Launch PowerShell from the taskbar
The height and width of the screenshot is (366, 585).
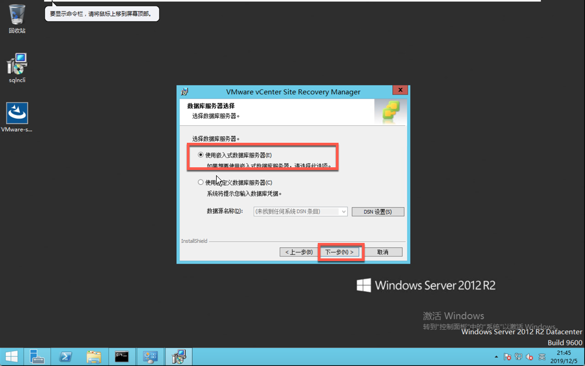65,356
